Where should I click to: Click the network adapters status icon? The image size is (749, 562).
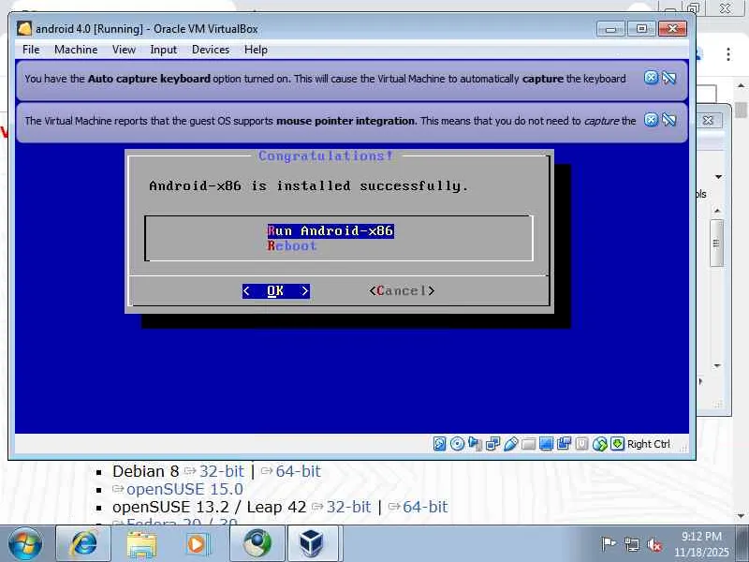(492, 444)
